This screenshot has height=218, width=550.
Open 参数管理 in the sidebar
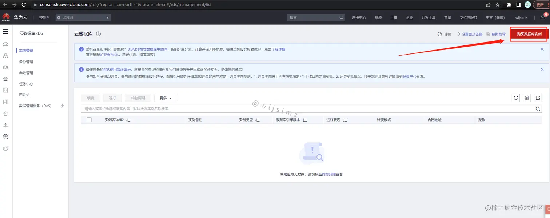26,73
